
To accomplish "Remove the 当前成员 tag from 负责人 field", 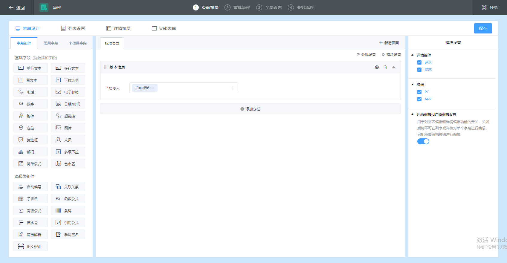I will pyautogui.click(x=153, y=88).
